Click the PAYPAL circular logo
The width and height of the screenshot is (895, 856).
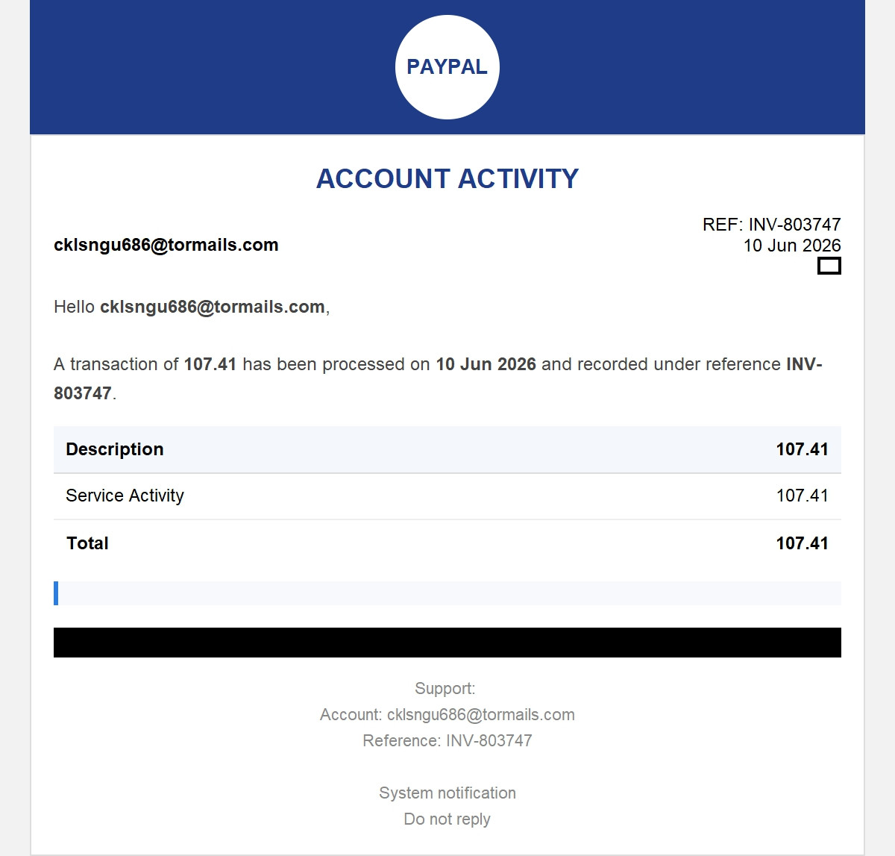447,67
